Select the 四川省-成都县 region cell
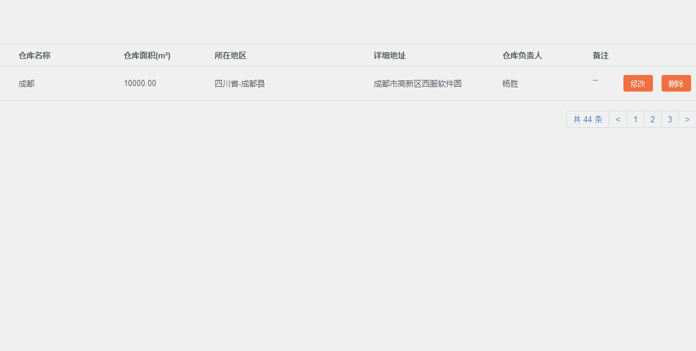The height and width of the screenshot is (351, 696). pyautogui.click(x=240, y=84)
